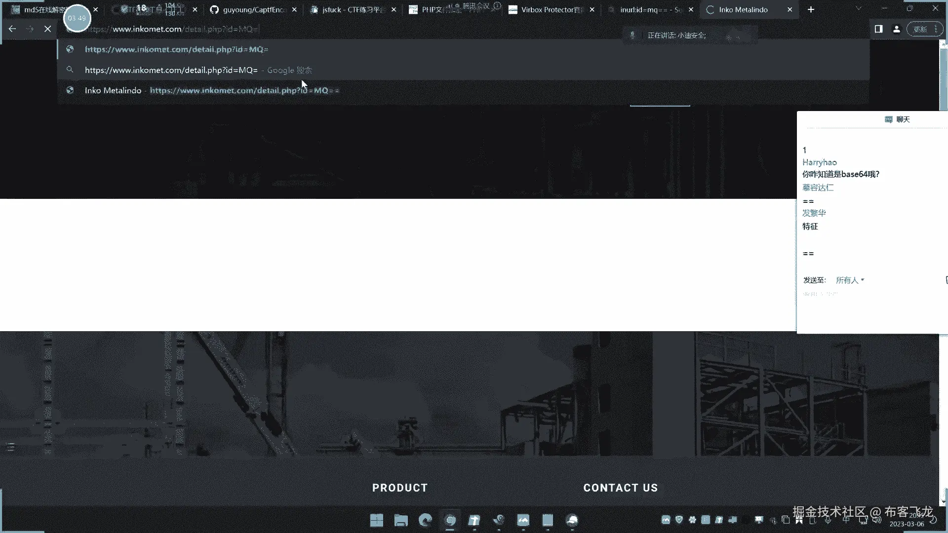Click the user profile avatar icon
948x533 pixels.
(x=896, y=29)
